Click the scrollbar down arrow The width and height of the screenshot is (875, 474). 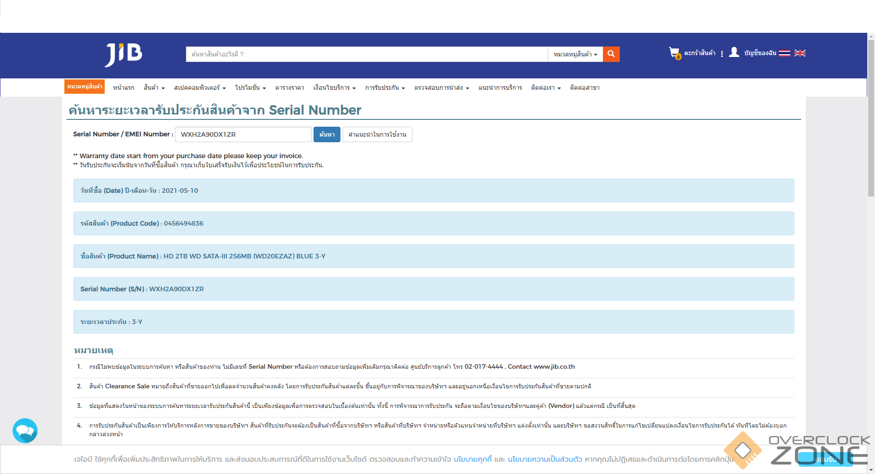tap(871, 470)
